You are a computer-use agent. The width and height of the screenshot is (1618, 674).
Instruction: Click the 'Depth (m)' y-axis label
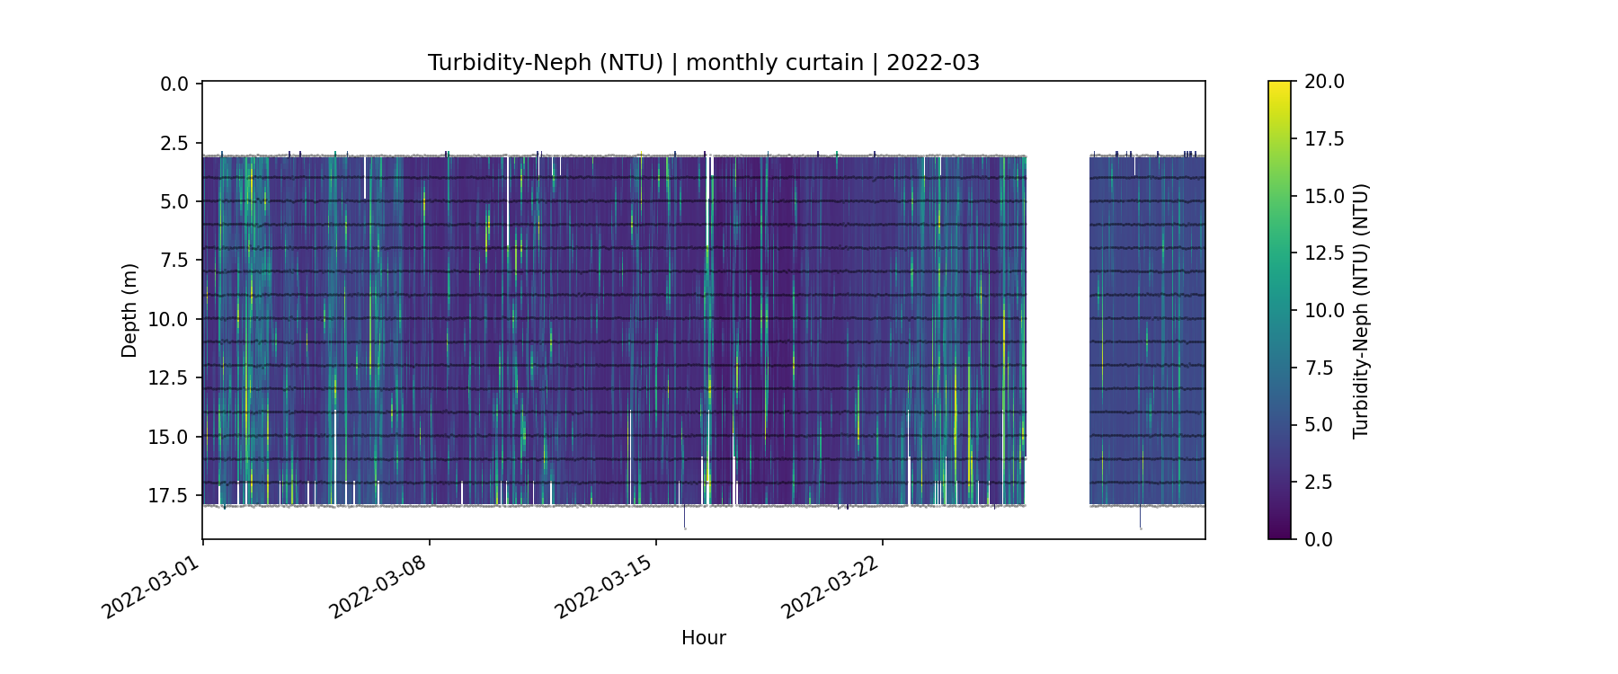coord(129,311)
